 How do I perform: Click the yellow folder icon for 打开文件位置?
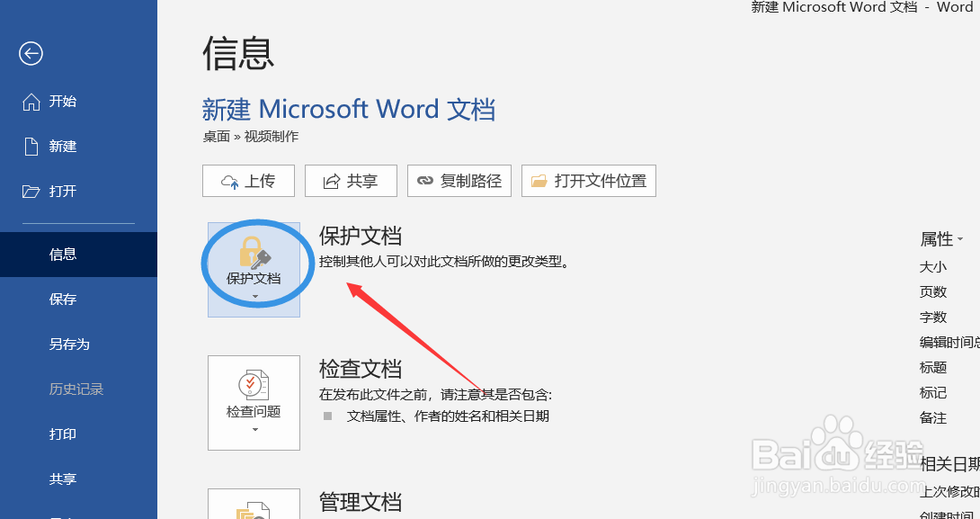tap(539, 182)
